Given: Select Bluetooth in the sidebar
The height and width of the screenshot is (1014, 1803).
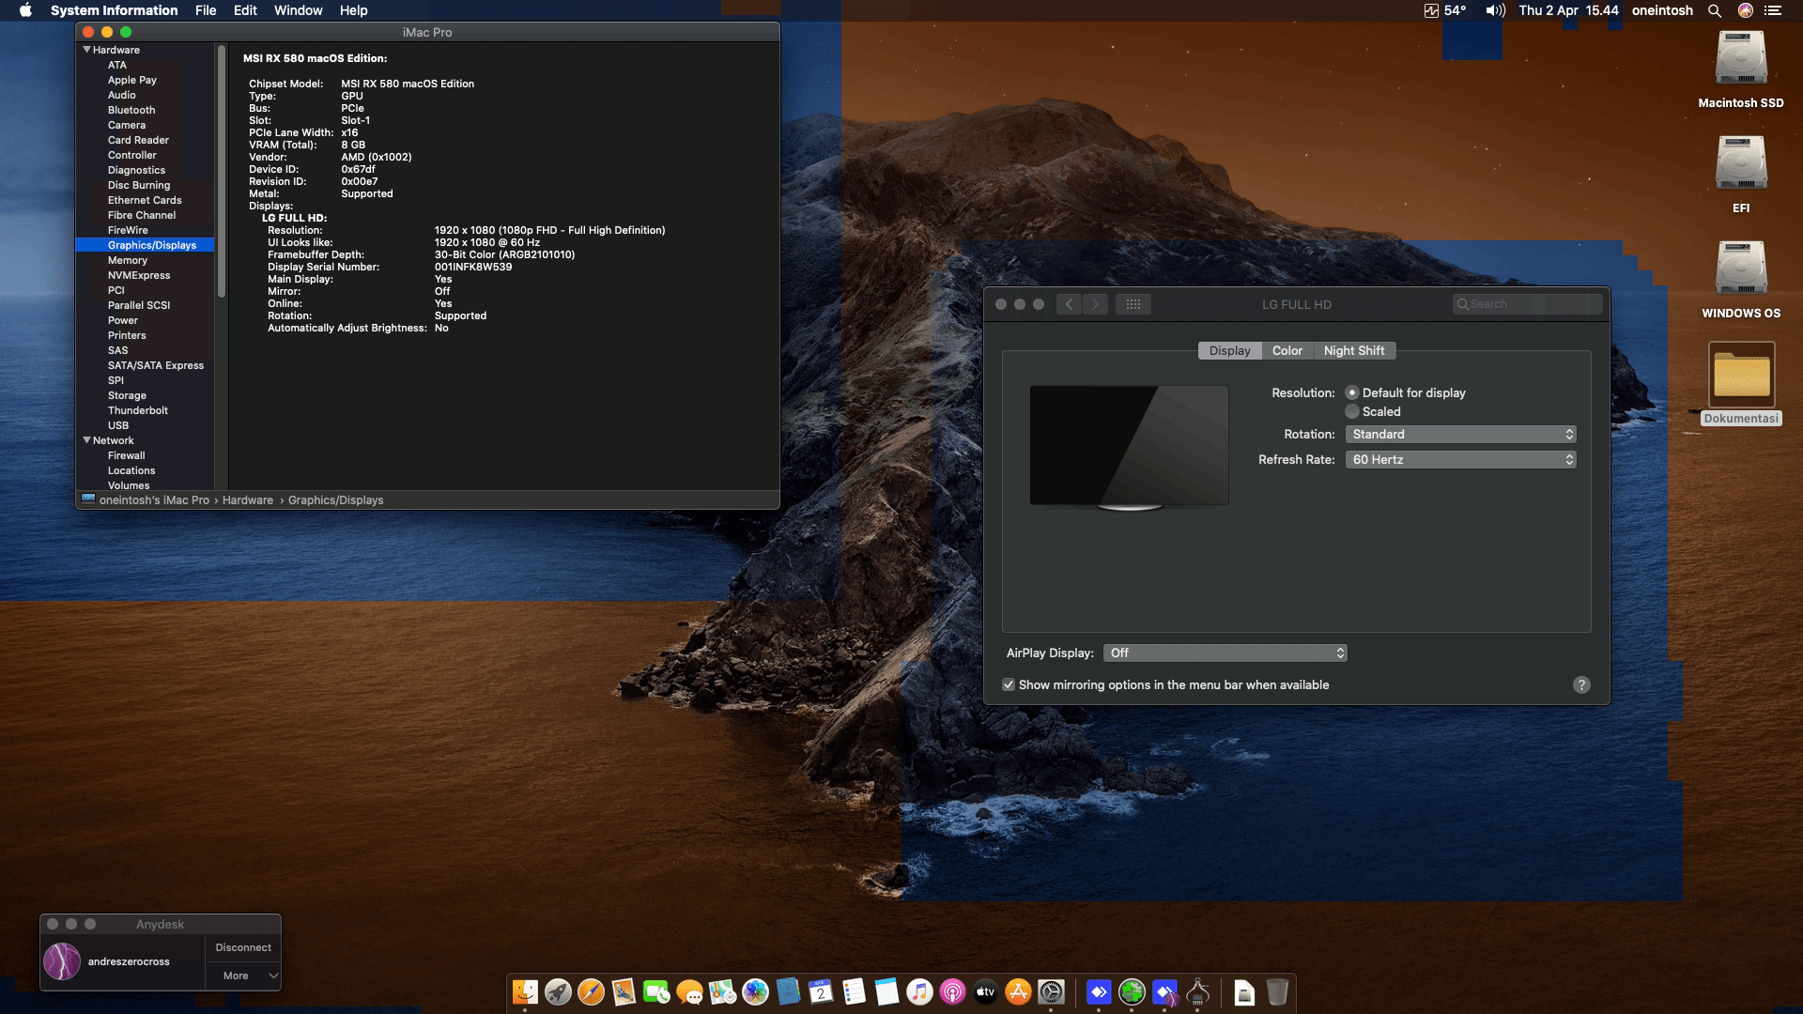Looking at the screenshot, I should point(131,110).
